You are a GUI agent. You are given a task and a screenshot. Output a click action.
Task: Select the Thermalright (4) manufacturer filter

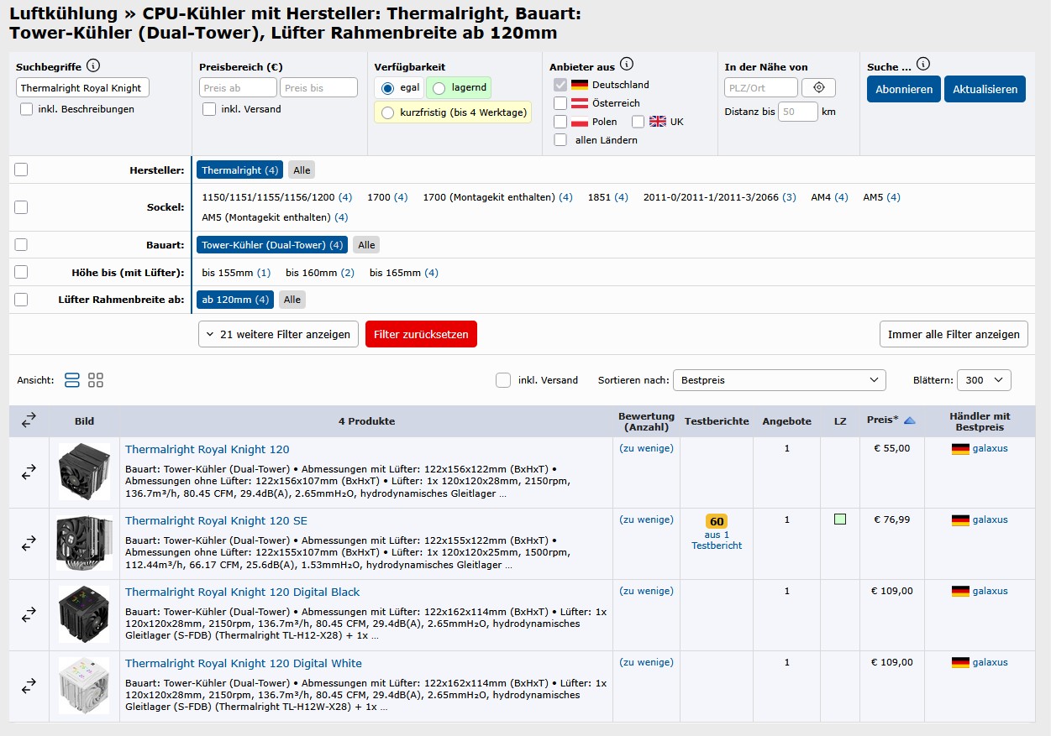pos(239,170)
